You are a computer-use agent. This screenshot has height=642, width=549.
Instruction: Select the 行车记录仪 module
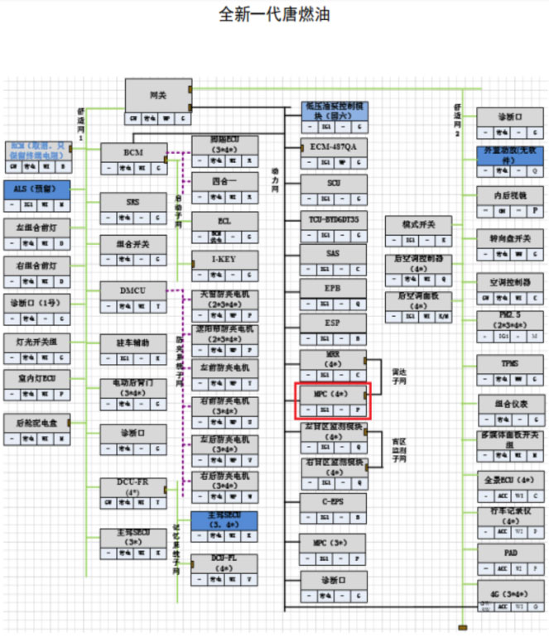(511, 523)
